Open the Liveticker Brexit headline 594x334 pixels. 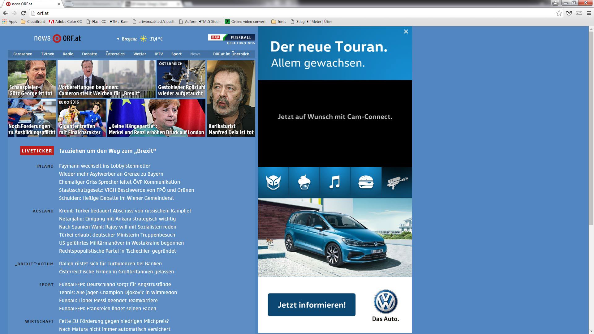pos(107,151)
